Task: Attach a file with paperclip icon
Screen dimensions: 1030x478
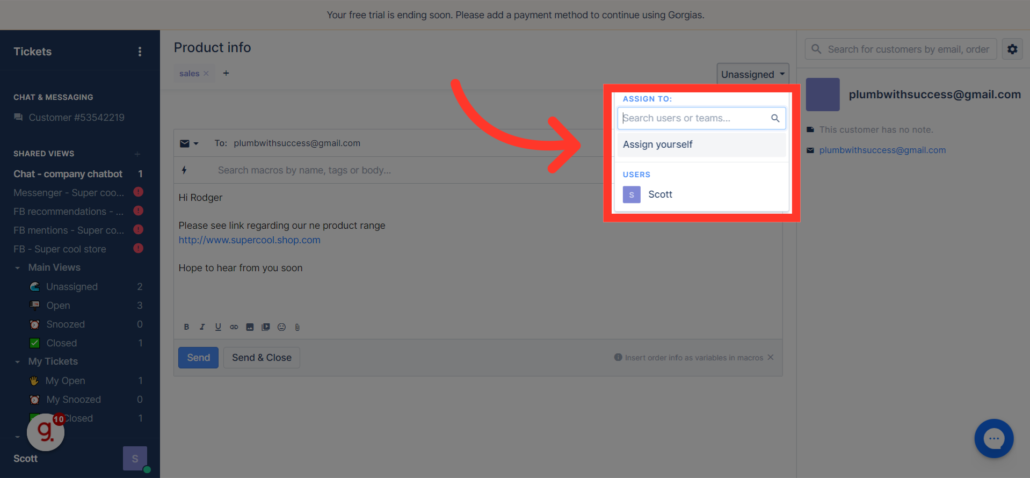Action: [297, 327]
